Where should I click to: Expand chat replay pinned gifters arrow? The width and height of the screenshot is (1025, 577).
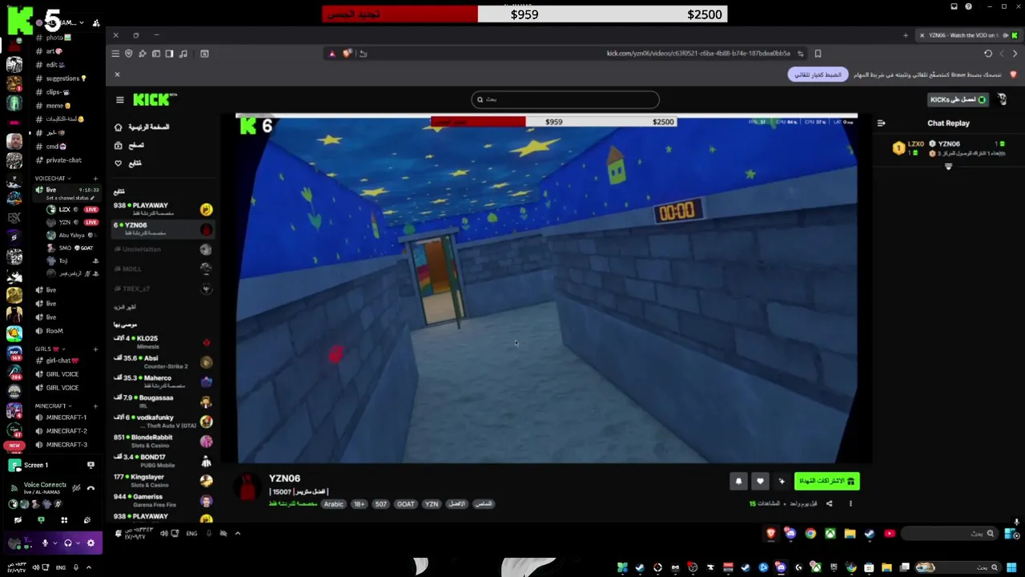click(x=948, y=167)
